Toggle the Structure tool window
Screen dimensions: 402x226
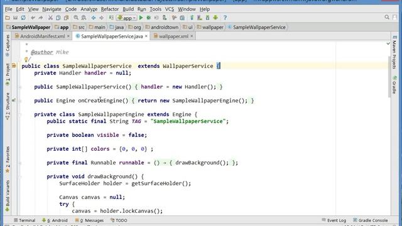click(8, 106)
